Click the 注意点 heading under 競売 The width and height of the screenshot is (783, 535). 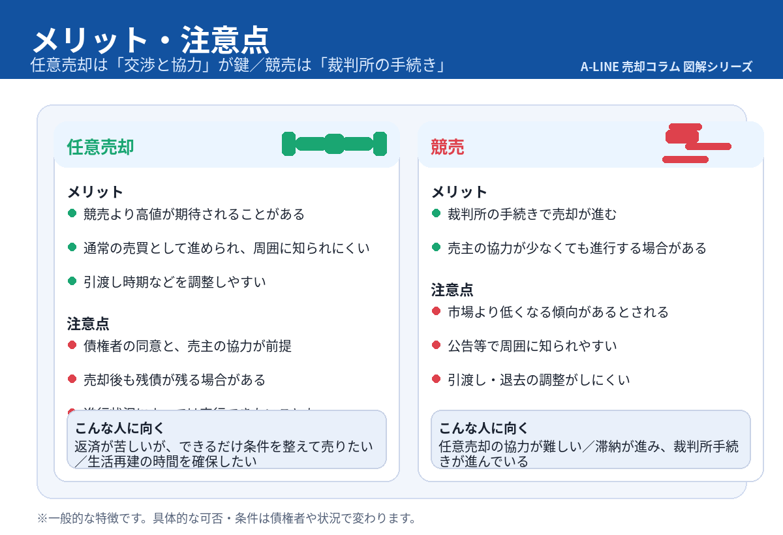(x=452, y=290)
